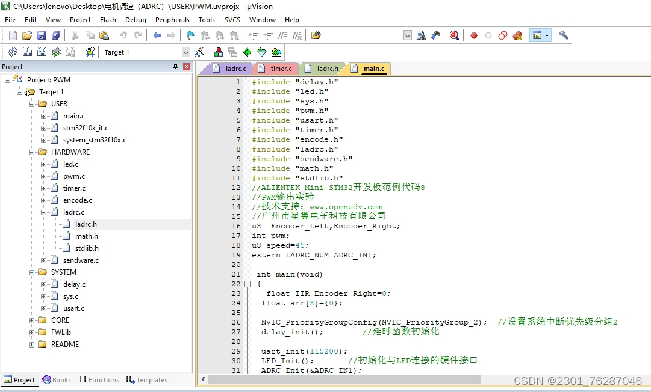Show the Functions panel tab
651x392 pixels.
99,379
